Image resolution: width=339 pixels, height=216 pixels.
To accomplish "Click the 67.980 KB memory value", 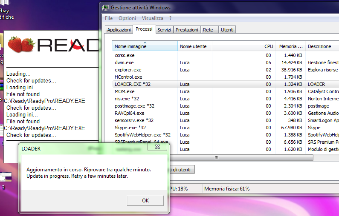I will 291,128.
